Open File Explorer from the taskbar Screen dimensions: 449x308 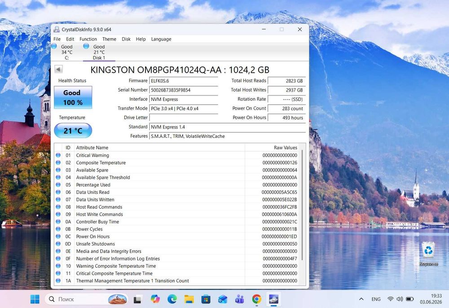[189, 299]
